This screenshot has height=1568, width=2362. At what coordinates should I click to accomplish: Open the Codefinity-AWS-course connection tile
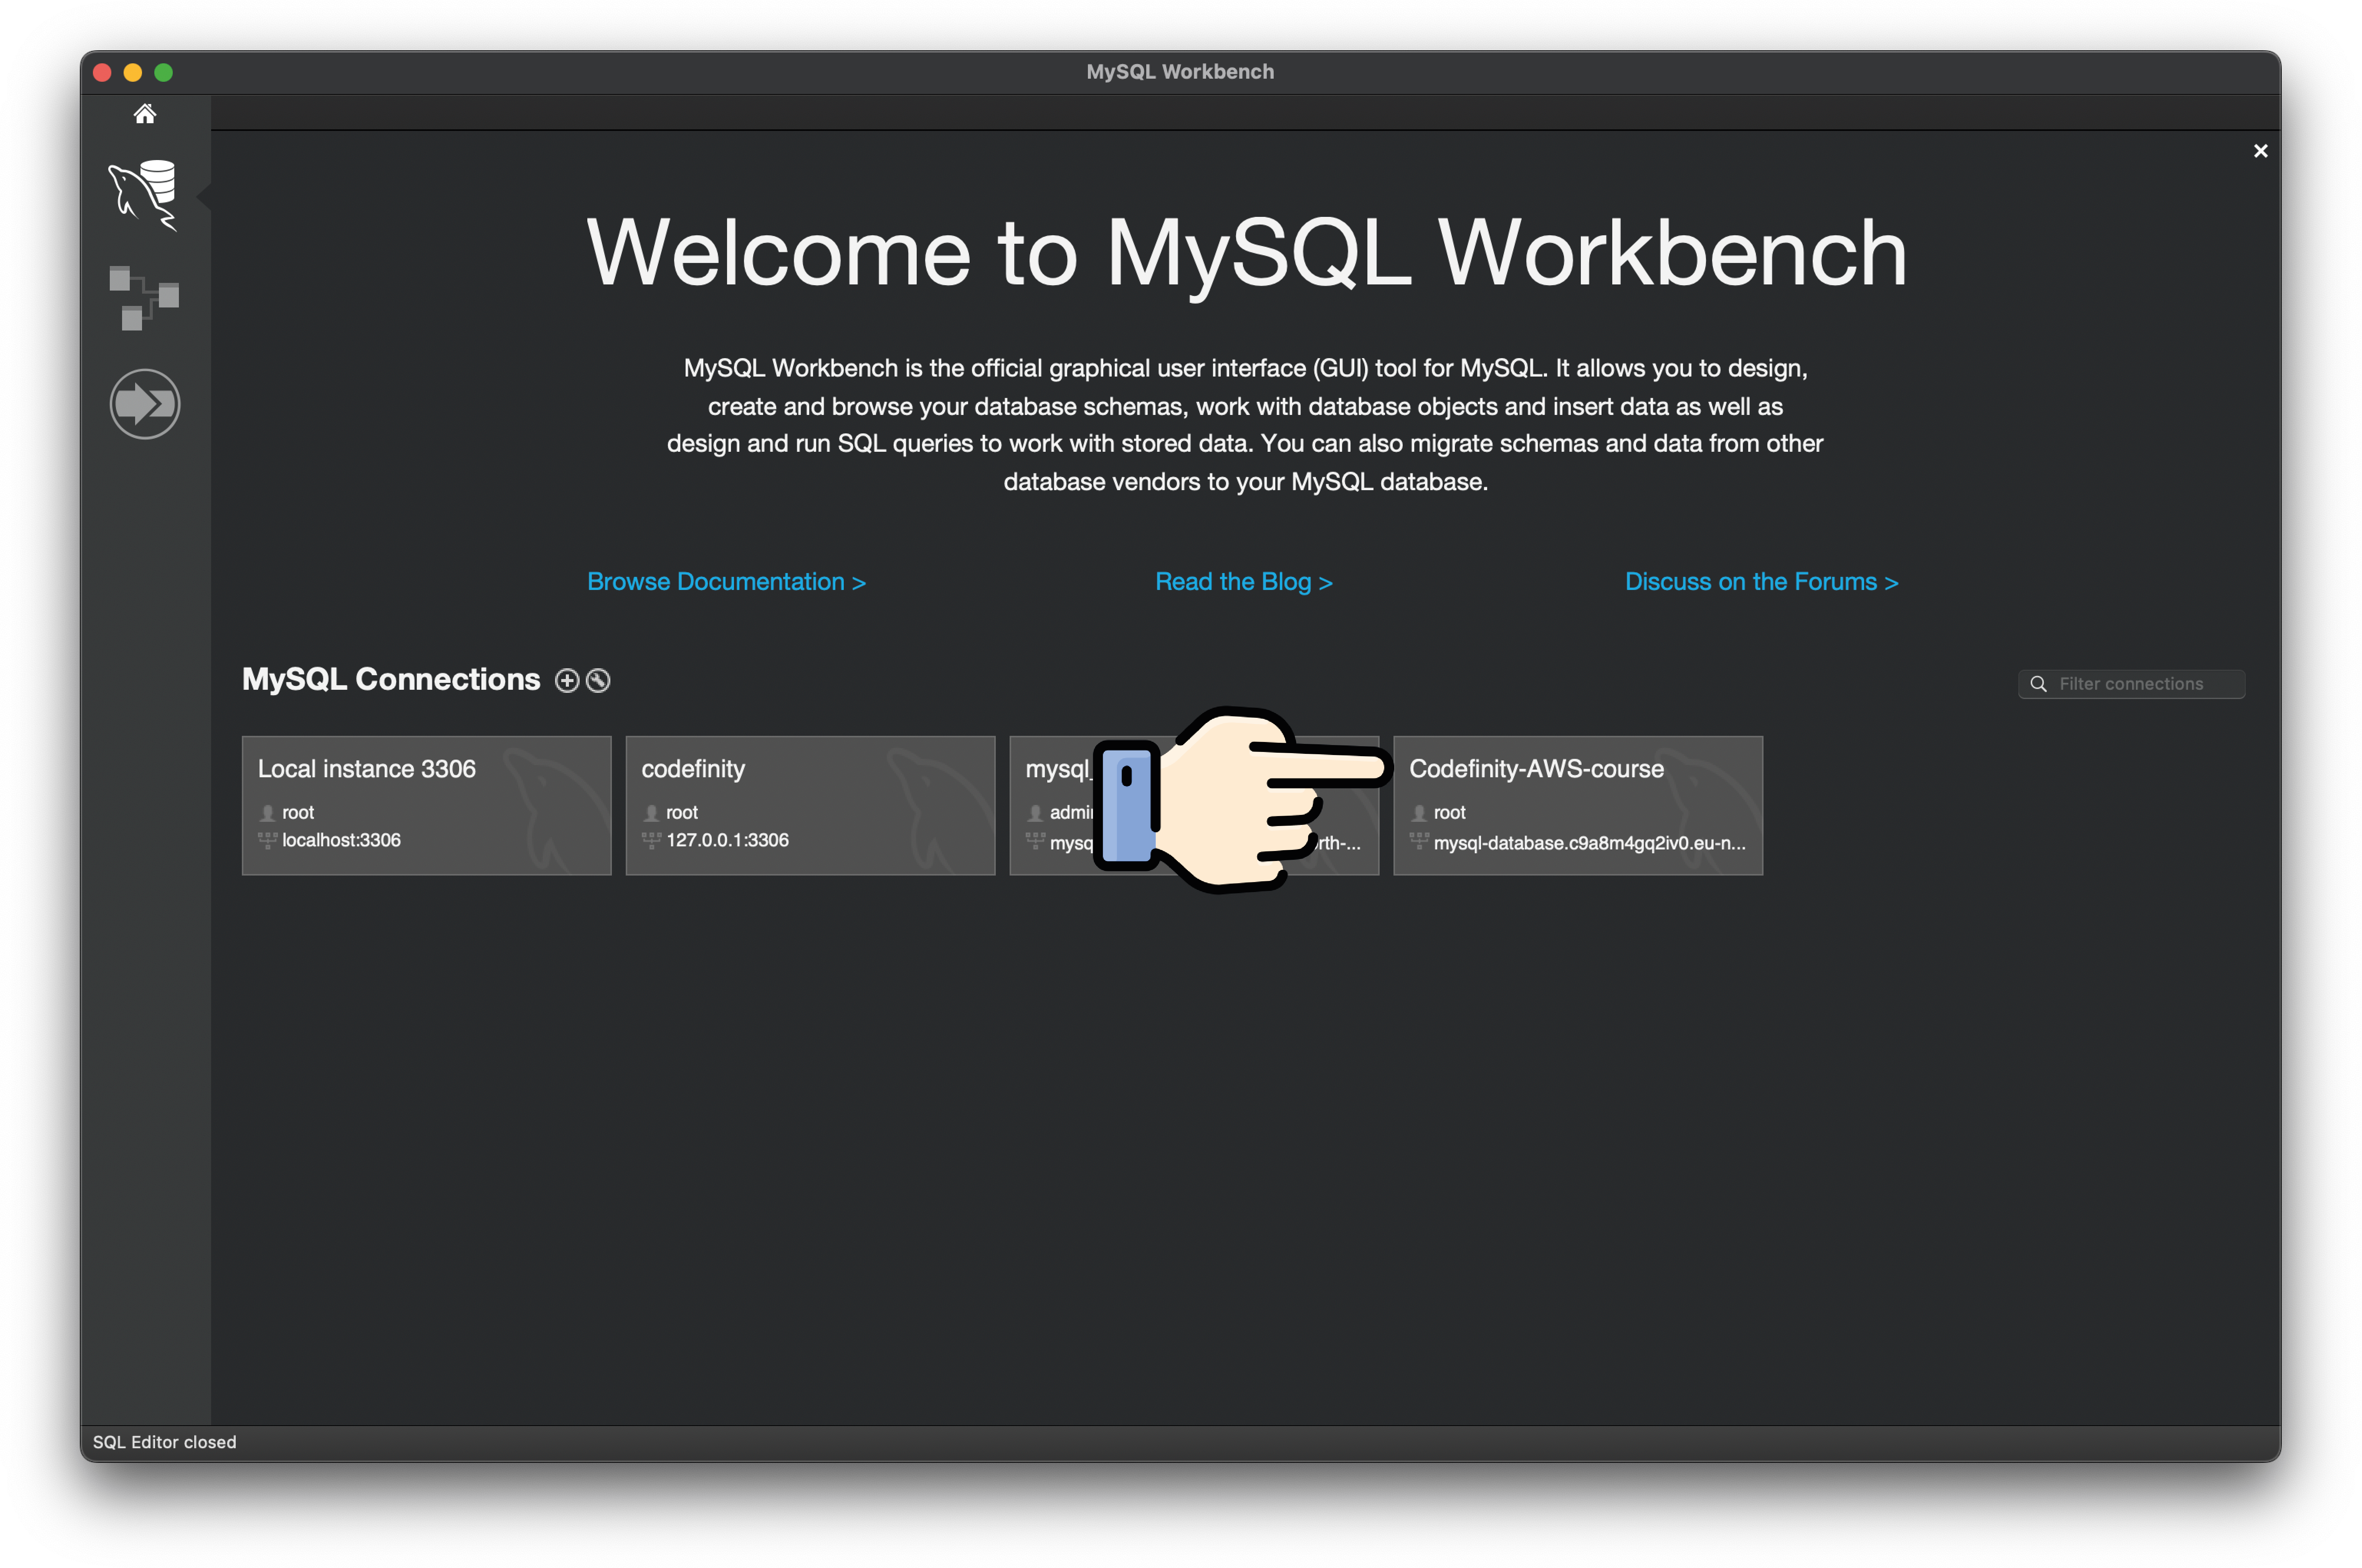1578,806
